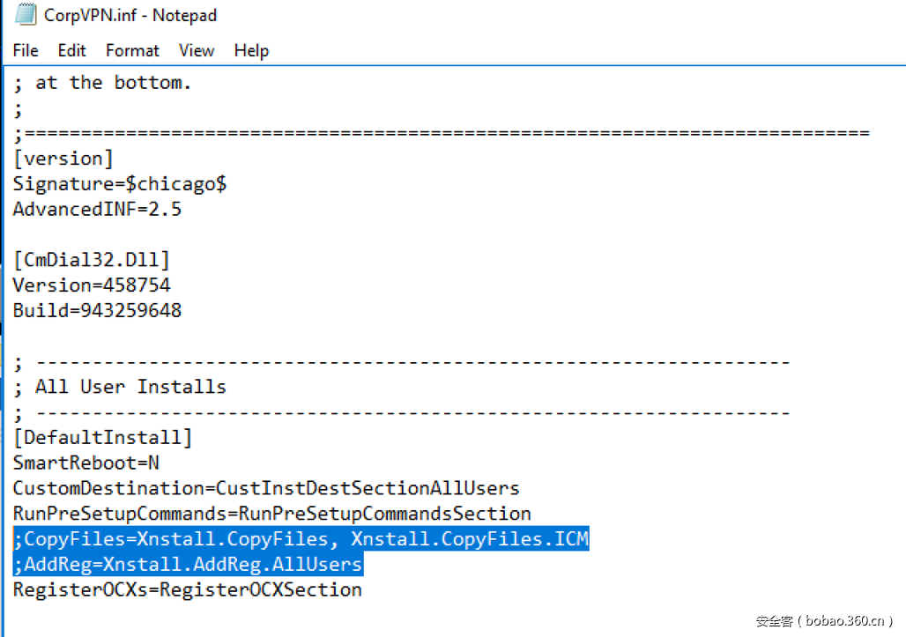
Task: Click the highlighted ;AddReg=Xnstall.AddReg.AllUsers line
Action: pyautogui.click(x=188, y=564)
